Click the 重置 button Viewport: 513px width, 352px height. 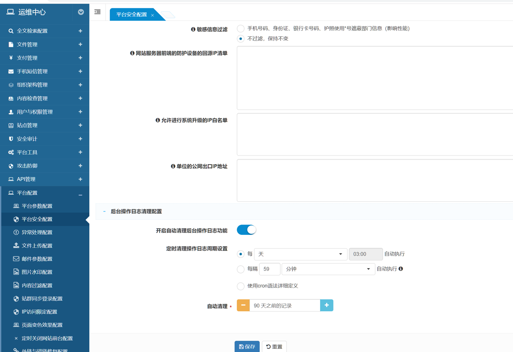coord(274,346)
